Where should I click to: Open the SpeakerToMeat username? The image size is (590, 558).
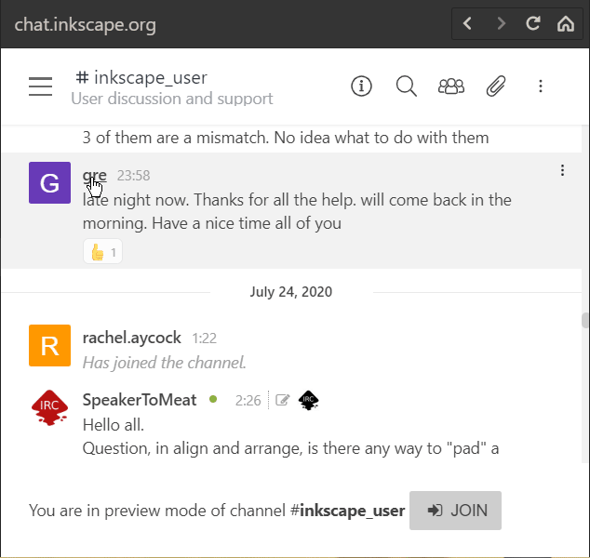tap(140, 400)
